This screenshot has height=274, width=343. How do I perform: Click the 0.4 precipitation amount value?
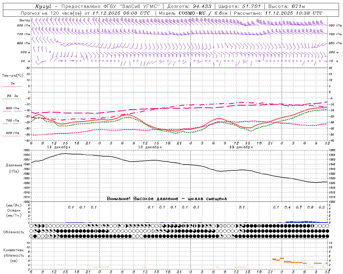pyautogui.click(x=287, y=207)
